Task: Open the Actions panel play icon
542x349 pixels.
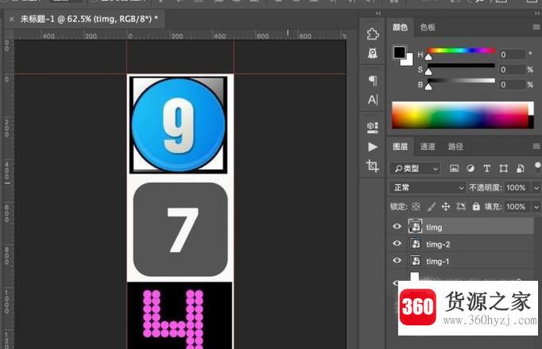Action: [373, 147]
